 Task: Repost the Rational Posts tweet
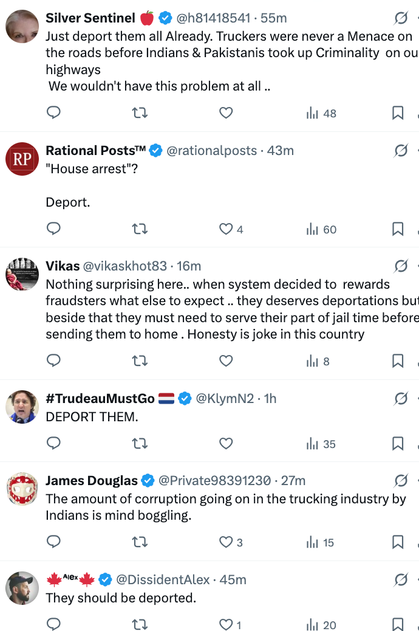click(140, 229)
